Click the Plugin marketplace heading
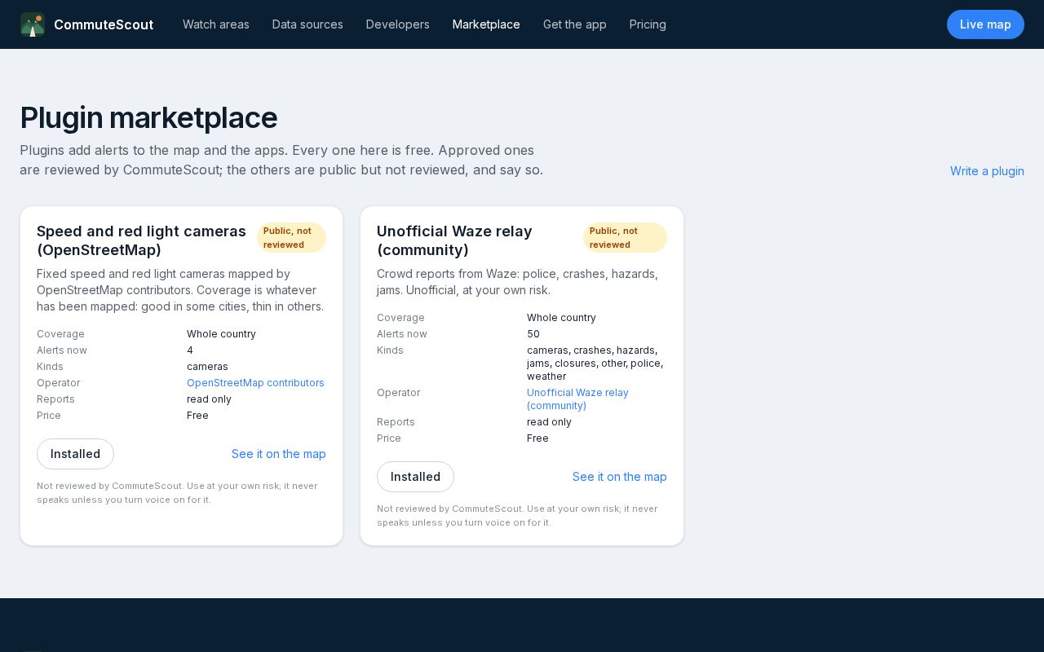Image resolution: width=1044 pixels, height=652 pixels. 148,117
